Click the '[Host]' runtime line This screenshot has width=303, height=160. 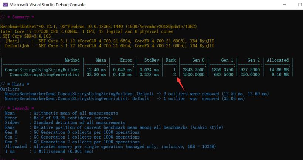(x=110, y=41)
